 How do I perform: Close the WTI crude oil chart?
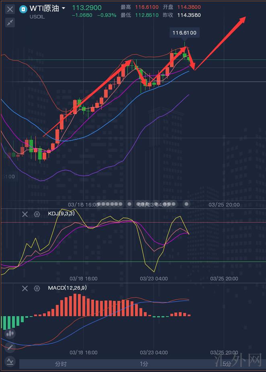click(x=10, y=9)
